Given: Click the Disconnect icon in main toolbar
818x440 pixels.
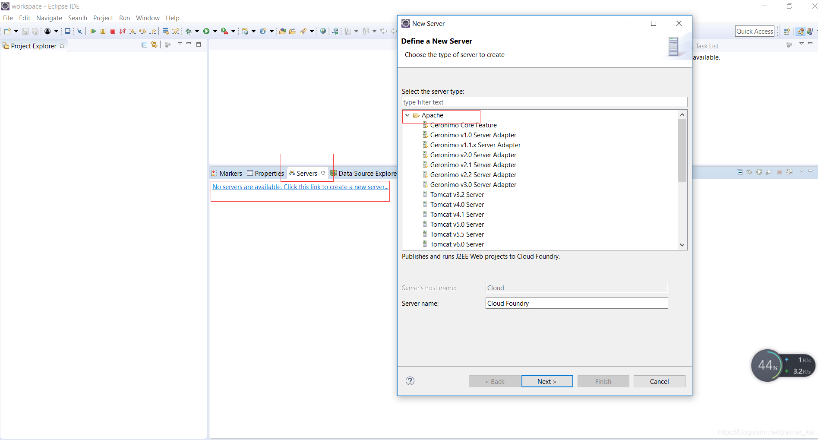Looking at the screenshot, I should pos(123,31).
